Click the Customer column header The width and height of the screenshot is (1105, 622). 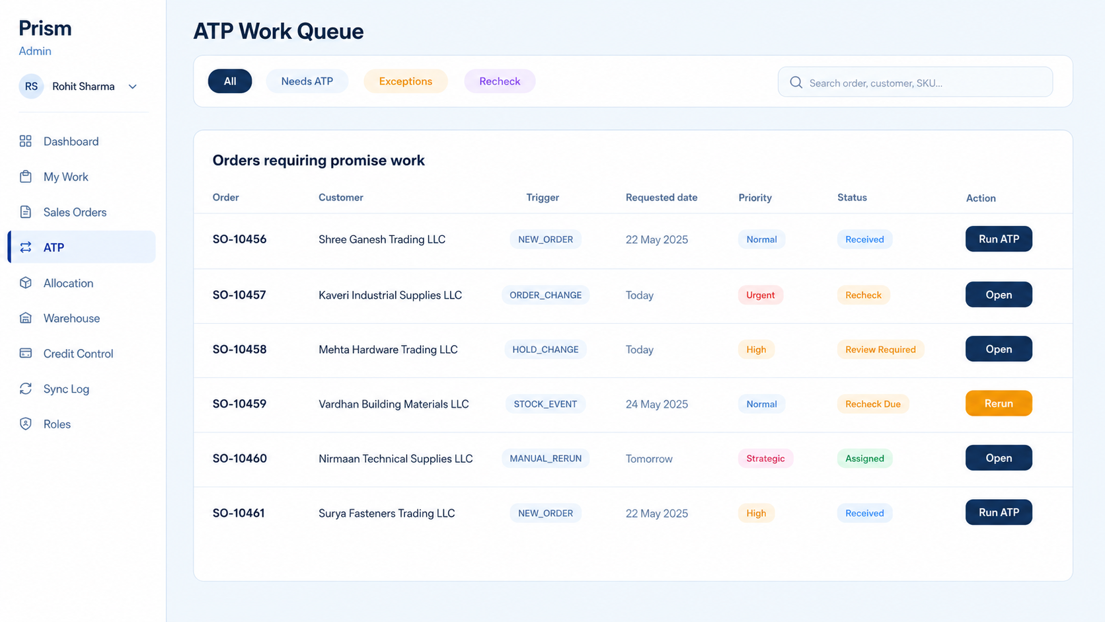coord(341,198)
